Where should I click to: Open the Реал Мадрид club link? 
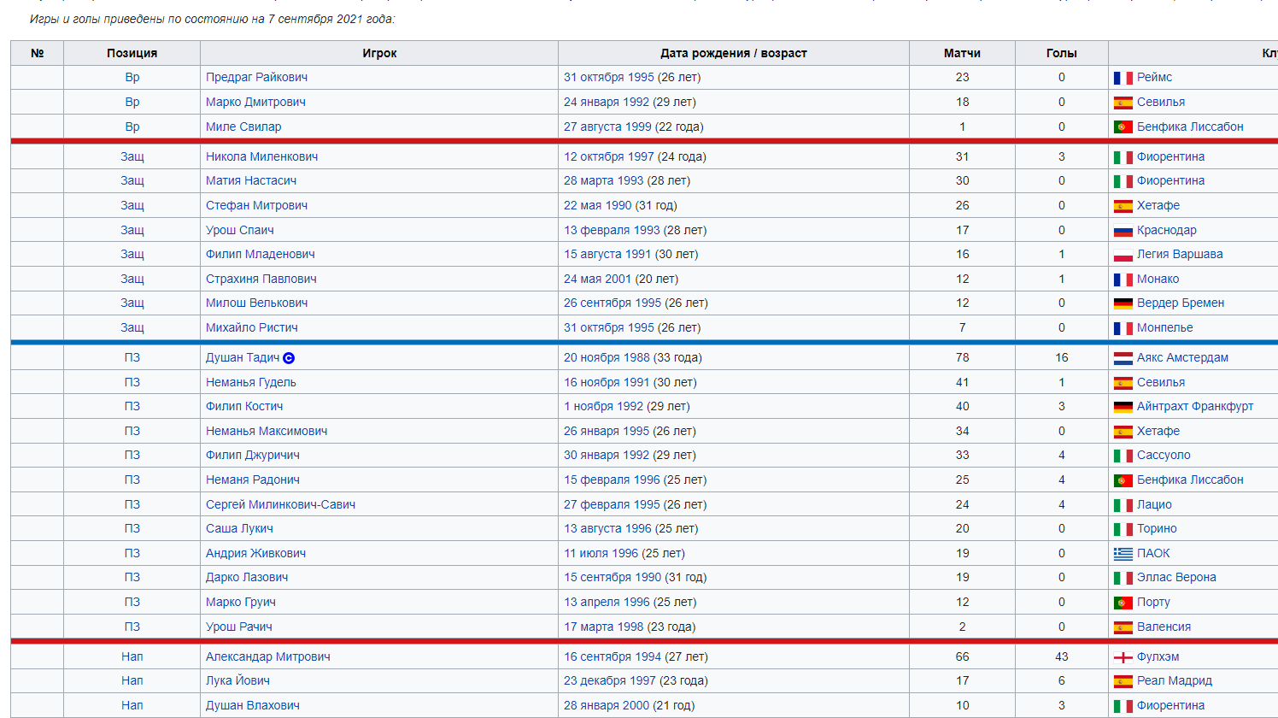(x=1175, y=680)
